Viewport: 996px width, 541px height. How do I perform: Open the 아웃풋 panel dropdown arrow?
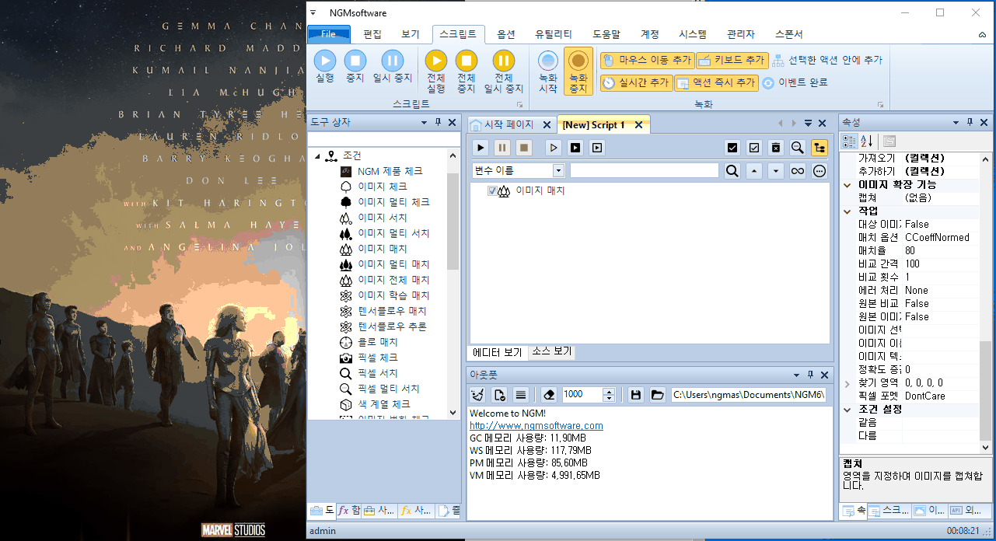(x=795, y=375)
